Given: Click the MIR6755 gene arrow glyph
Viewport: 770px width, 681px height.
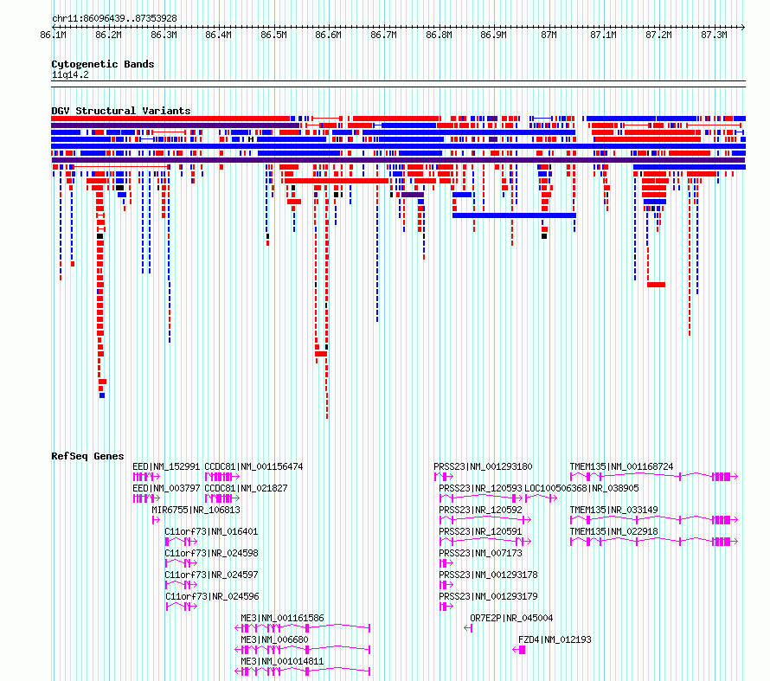Looking at the screenshot, I should 156,520.
